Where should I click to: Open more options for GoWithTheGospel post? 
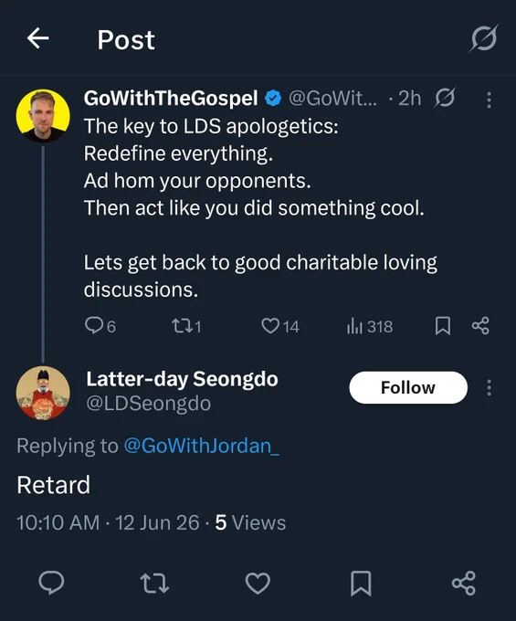coord(490,100)
